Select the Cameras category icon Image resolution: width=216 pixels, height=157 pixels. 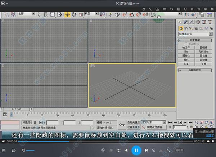click(196, 28)
